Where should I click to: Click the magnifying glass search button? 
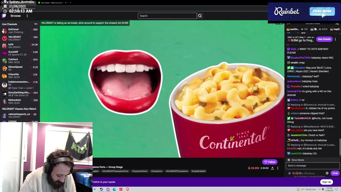point(200,16)
